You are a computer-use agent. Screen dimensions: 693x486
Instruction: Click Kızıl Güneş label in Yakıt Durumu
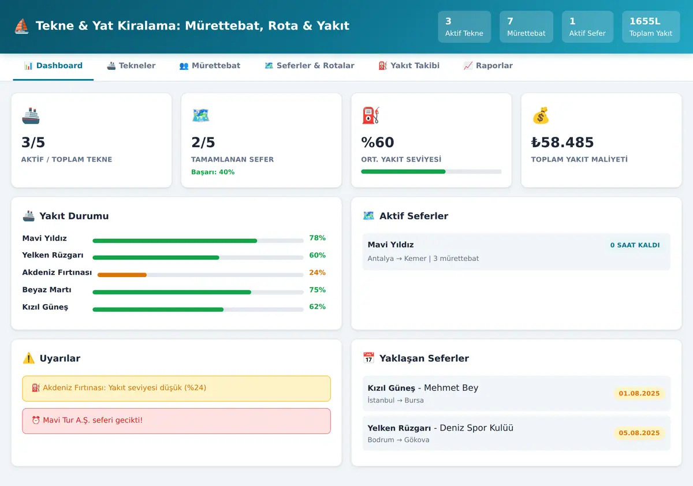click(x=45, y=307)
